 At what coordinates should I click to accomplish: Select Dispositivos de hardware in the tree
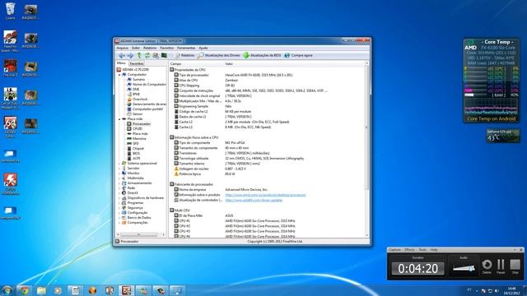(x=145, y=198)
